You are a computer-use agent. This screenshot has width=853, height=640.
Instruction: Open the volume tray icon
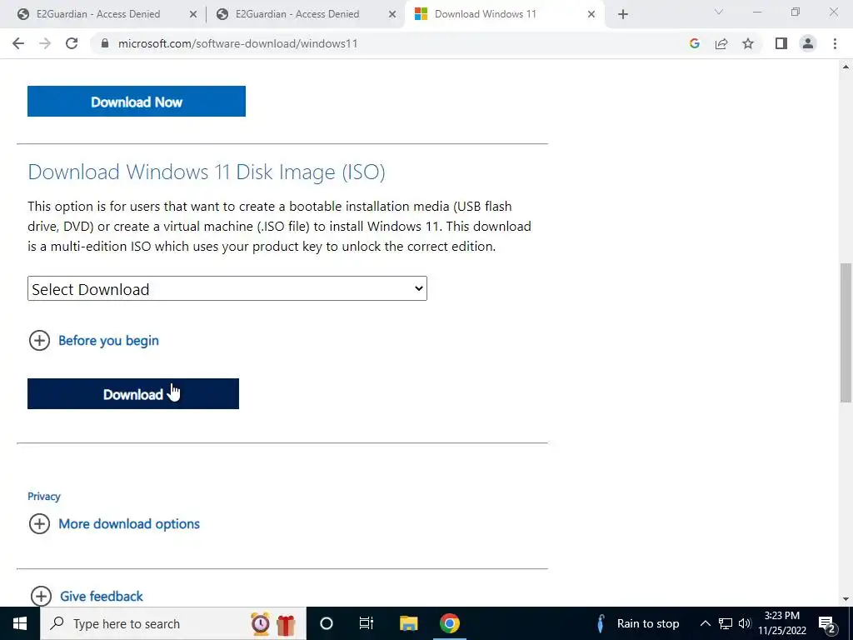745,623
